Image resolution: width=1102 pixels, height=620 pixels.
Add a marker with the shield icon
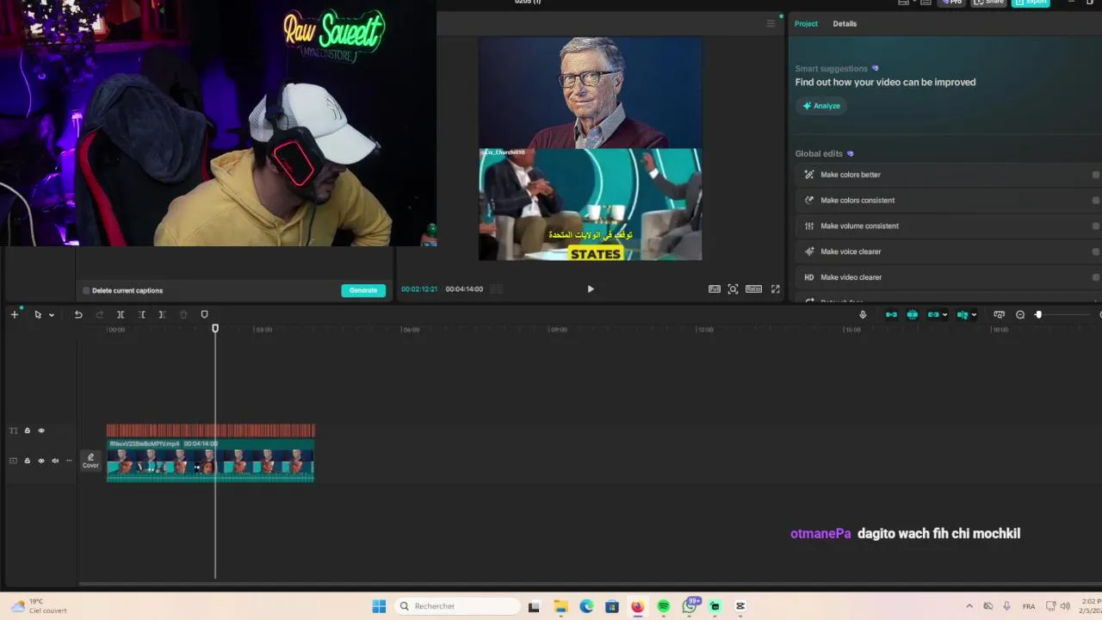[204, 315]
